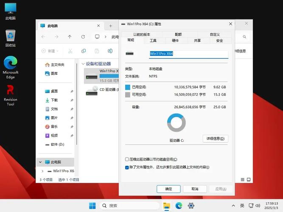Image resolution: width=283 pixels, height=212 pixels.
Task: Switch to 工具 tab
Action: click(153, 41)
